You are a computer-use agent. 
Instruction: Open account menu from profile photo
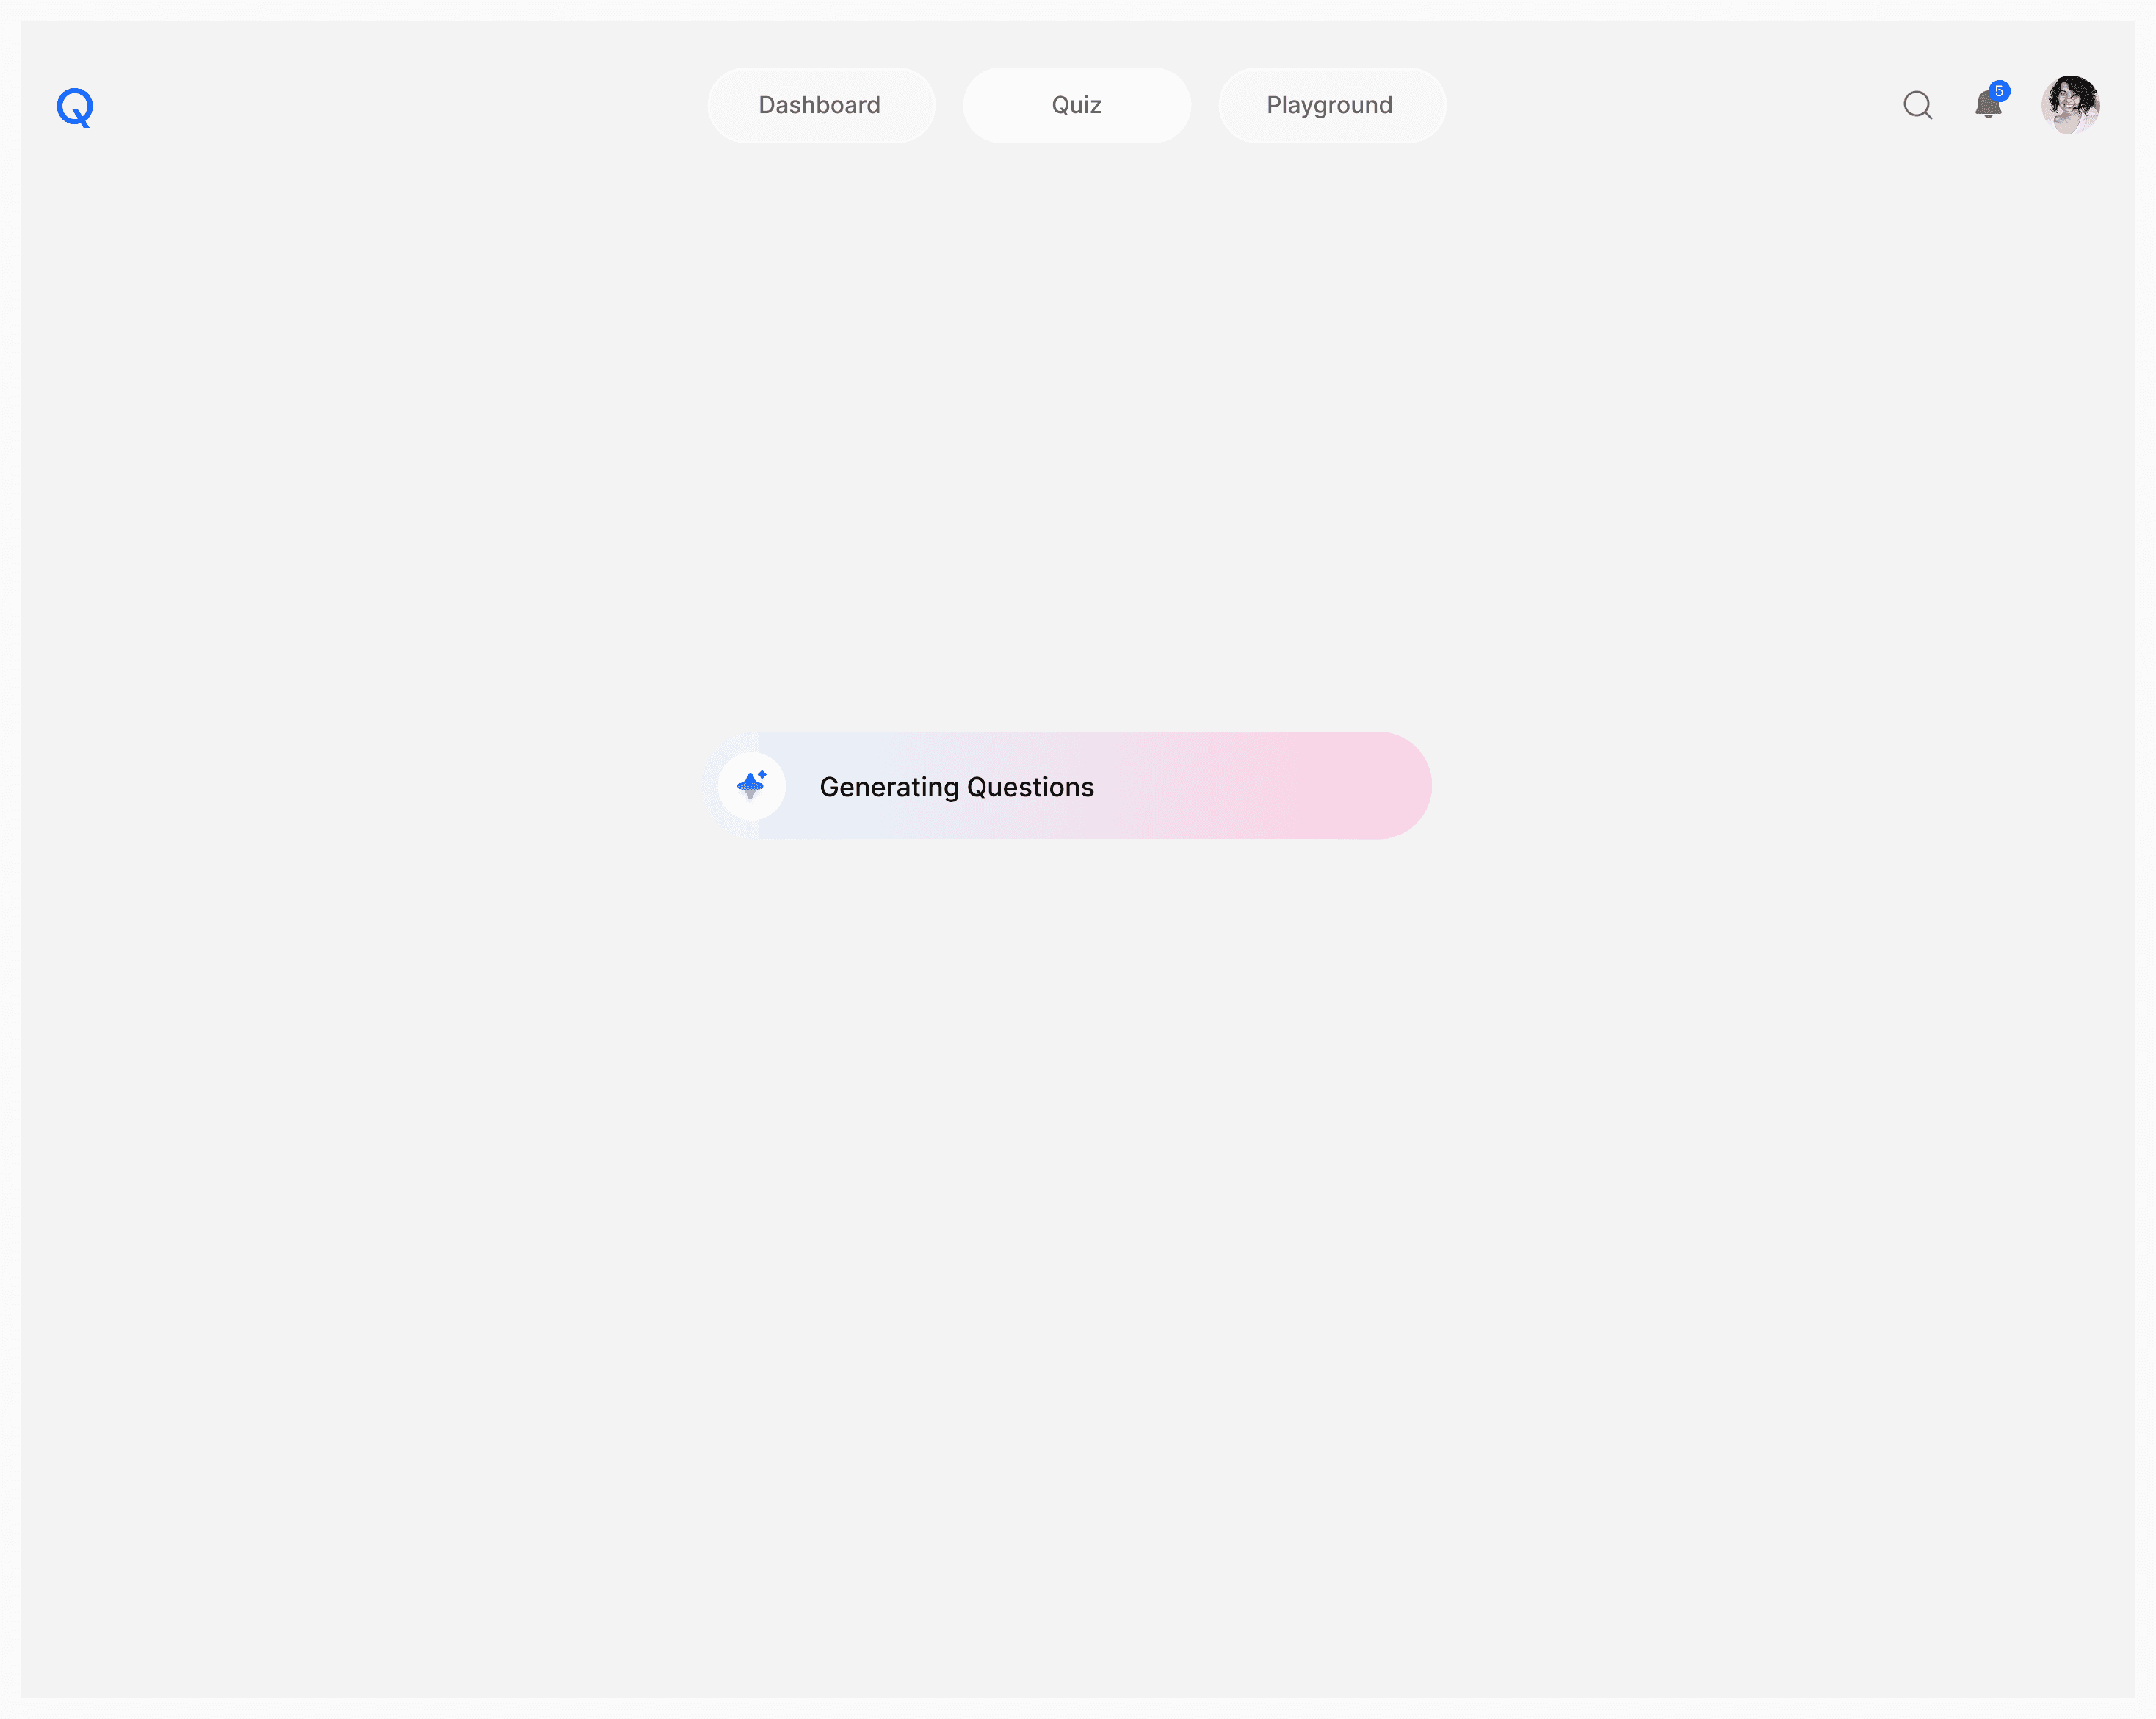(2070, 105)
